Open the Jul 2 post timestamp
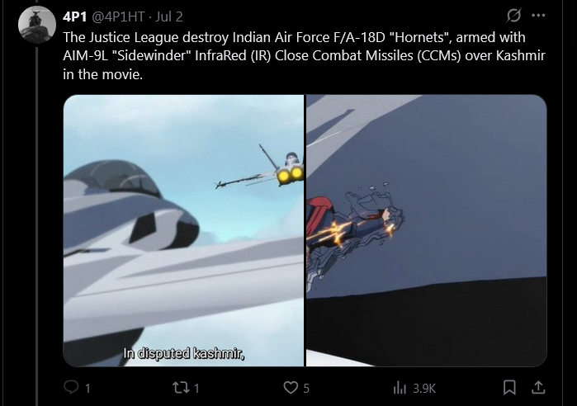Viewport: 577px width, 406px height. (169, 17)
